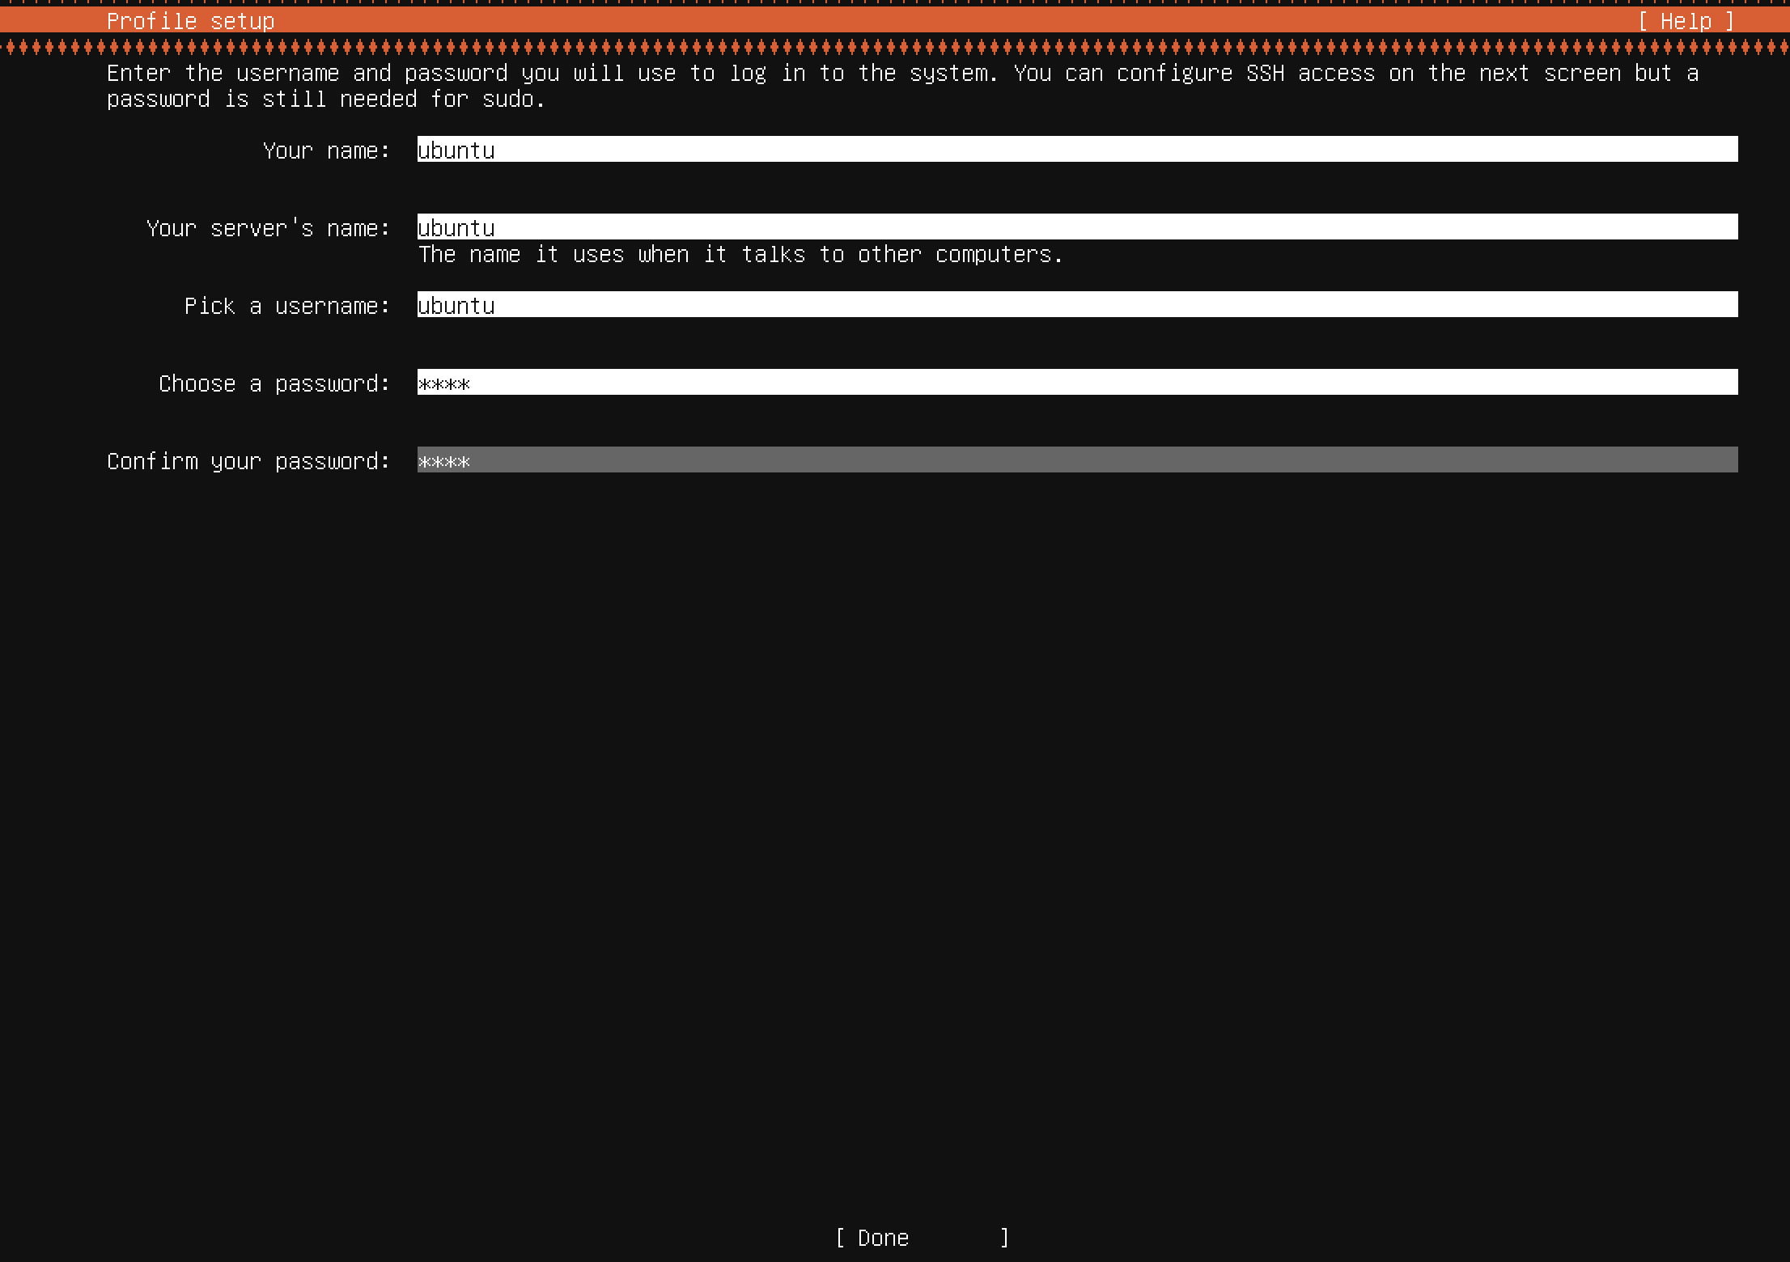Click the asterisks in Choose password field

tap(443, 384)
